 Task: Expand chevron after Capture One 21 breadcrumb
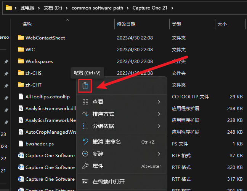[x=172, y=8]
